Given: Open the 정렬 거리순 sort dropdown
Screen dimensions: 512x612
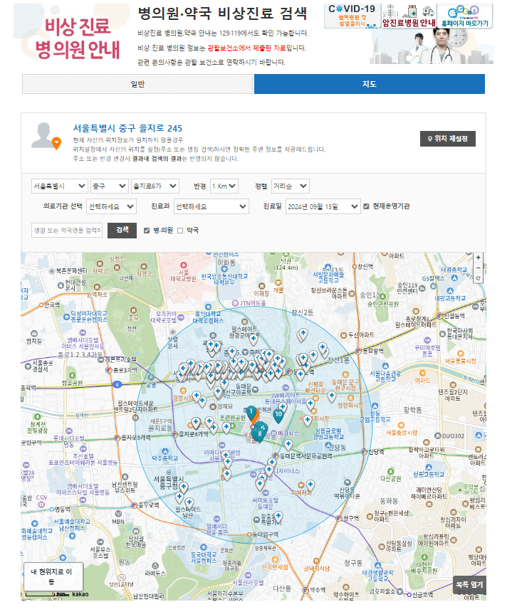Looking at the screenshot, I should pyautogui.click(x=290, y=186).
